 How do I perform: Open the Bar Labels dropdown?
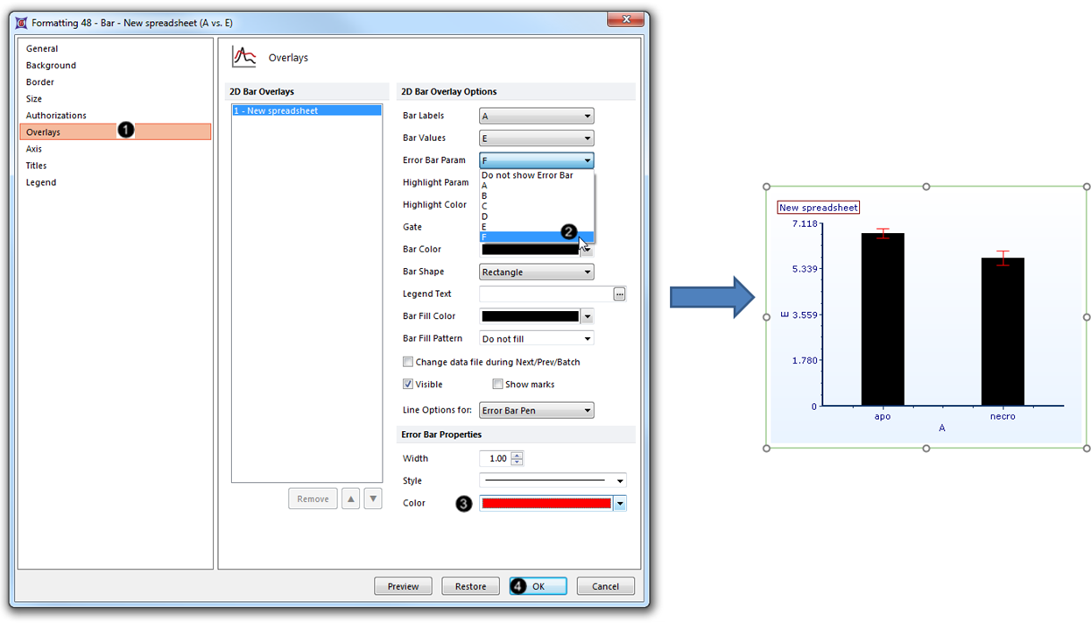click(536, 116)
